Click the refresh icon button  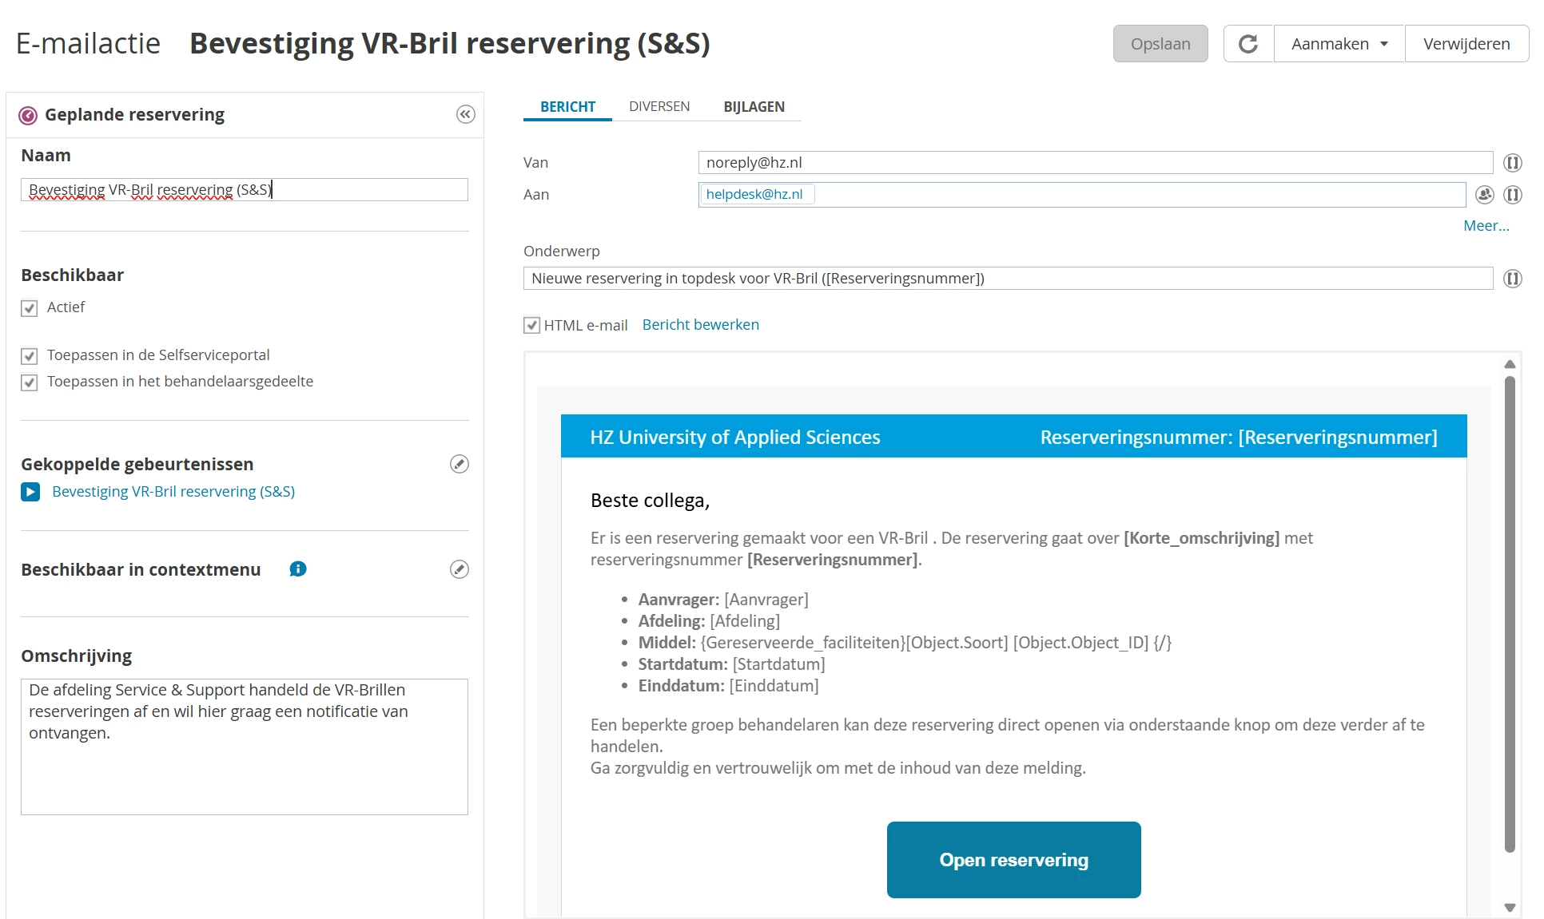coord(1248,44)
